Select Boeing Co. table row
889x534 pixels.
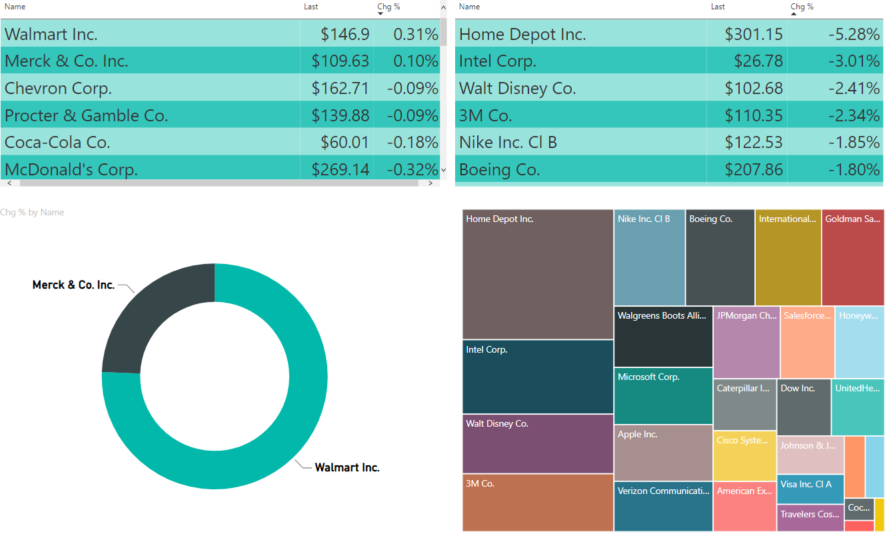click(x=669, y=169)
